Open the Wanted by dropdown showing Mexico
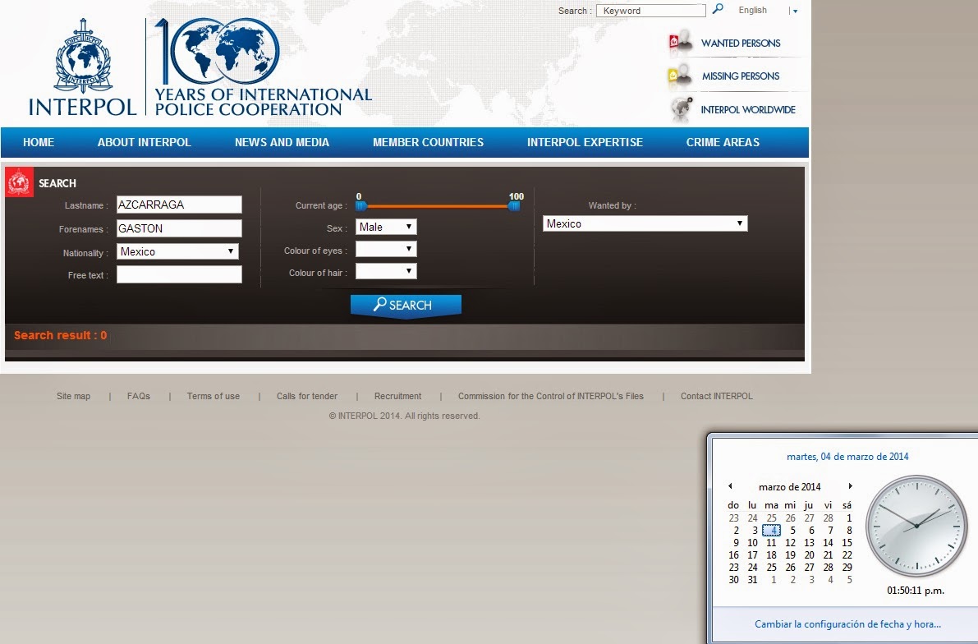Image resolution: width=978 pixels, height=644 pixels. pos(645,223)
